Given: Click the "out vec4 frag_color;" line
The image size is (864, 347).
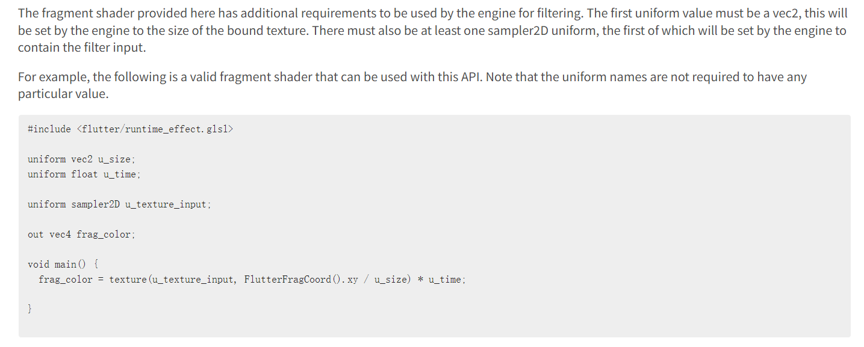Looking at the screenshot, I should [81, 234].
